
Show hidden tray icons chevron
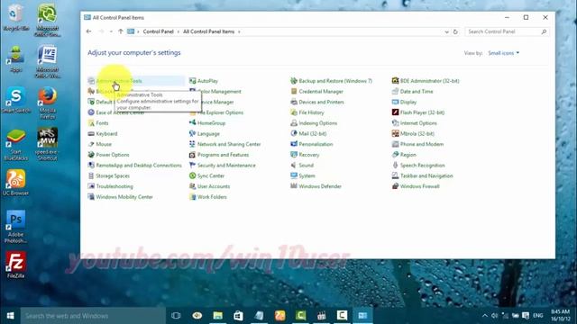coord(485,316)
